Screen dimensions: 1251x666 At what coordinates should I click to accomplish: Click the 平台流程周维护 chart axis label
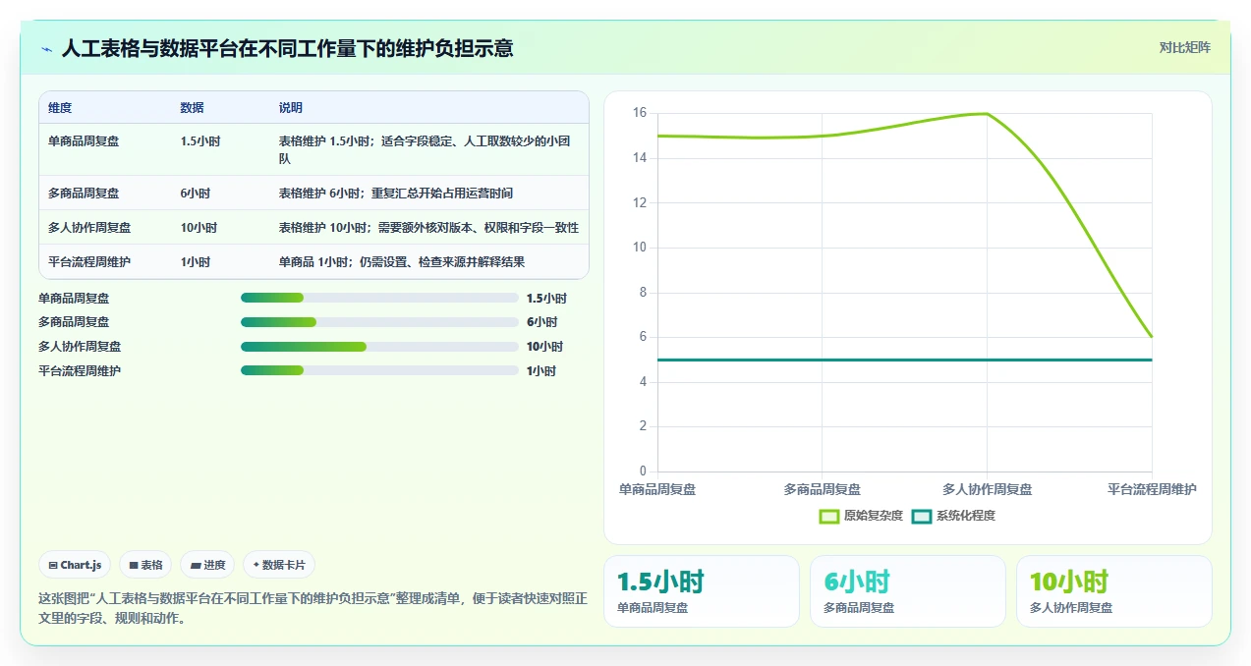coord(1152,489)
